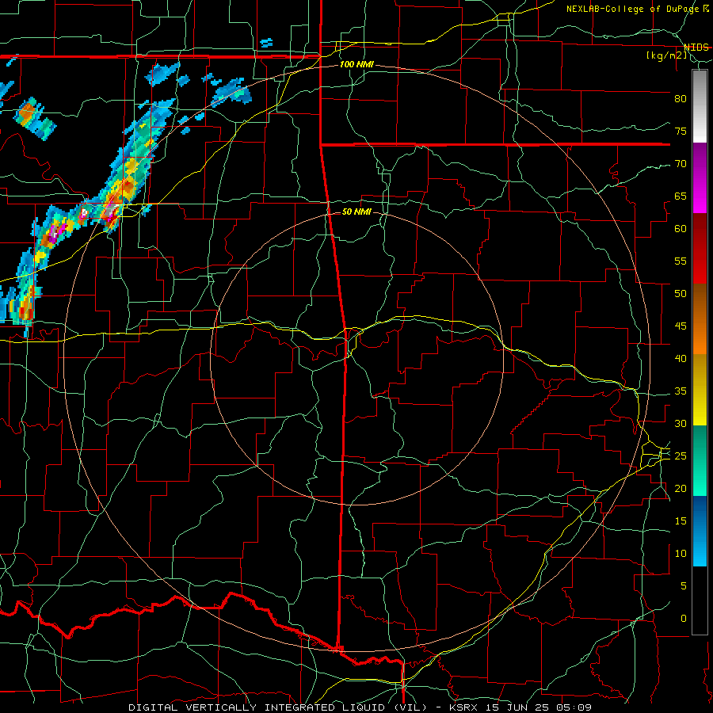Pick the brown segment near 50

click(700, 302)
